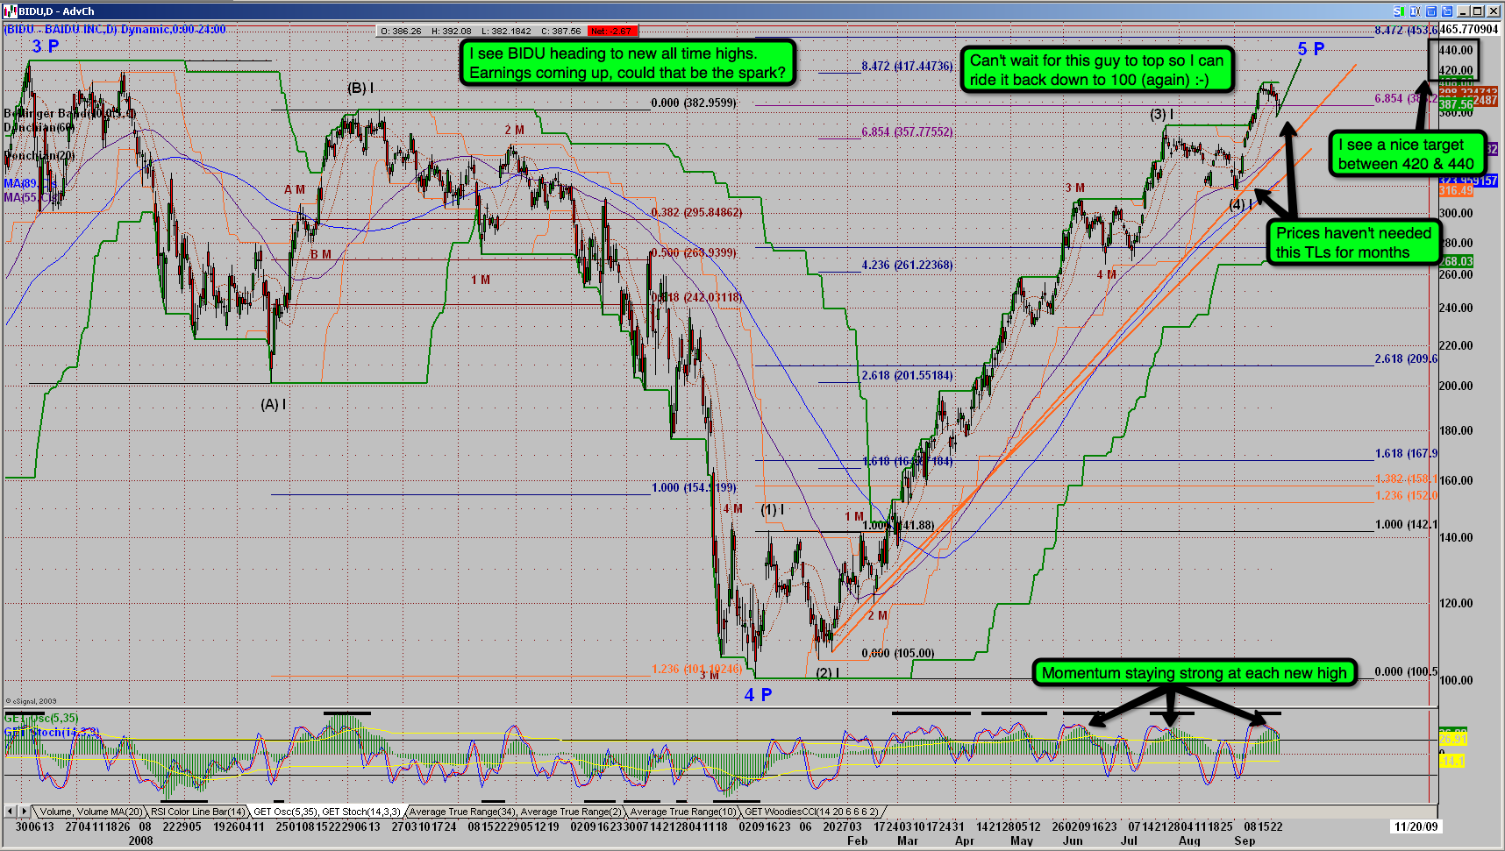The height and width of the screenshot is (851, 1505).
Task: Click the cursor price readout 465.770904
Action: coord(1469,29)
